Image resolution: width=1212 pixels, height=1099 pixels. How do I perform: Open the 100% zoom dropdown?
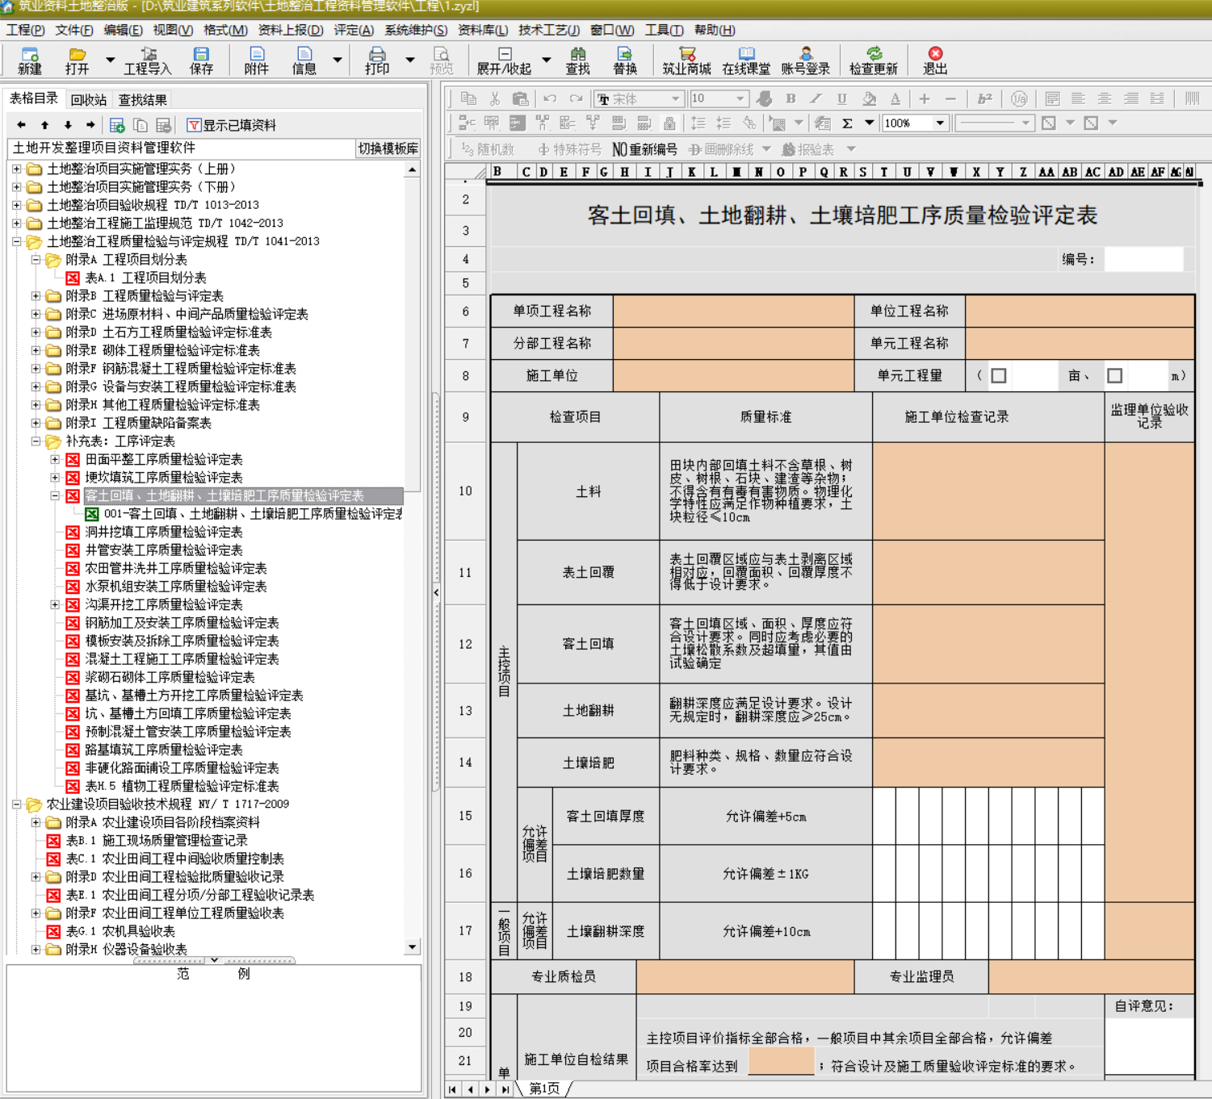(941, 123)
